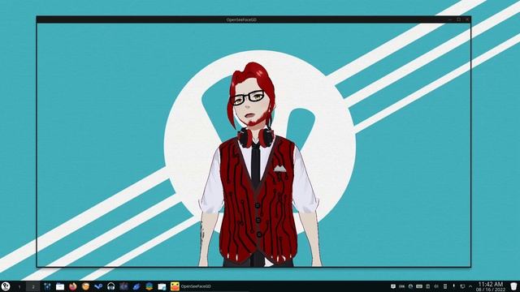Open the battery tray icon
The width and height of the screenshot is (520, 292).
tap(445, 286)
